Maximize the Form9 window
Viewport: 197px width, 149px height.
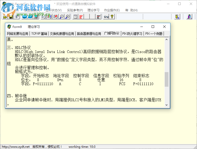pyautogui.click(x=153, y=27)
